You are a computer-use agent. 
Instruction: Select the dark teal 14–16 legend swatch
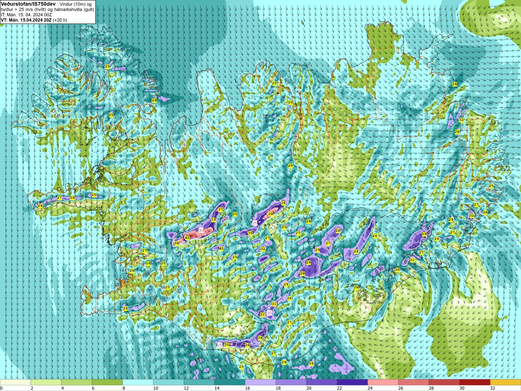coord(230,382)
